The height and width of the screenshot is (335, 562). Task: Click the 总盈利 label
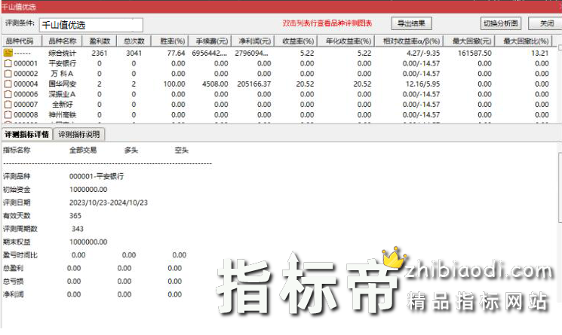[14, 268]
